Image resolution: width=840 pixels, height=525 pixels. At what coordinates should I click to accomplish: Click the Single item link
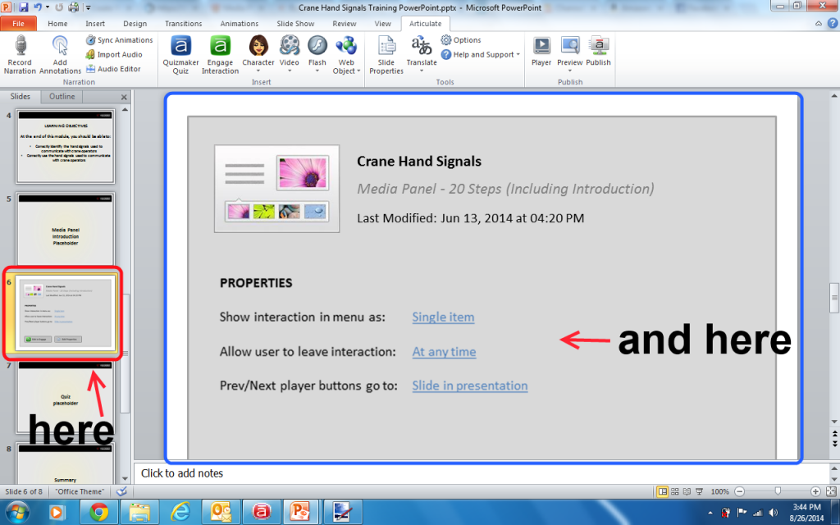coord(443,317)
